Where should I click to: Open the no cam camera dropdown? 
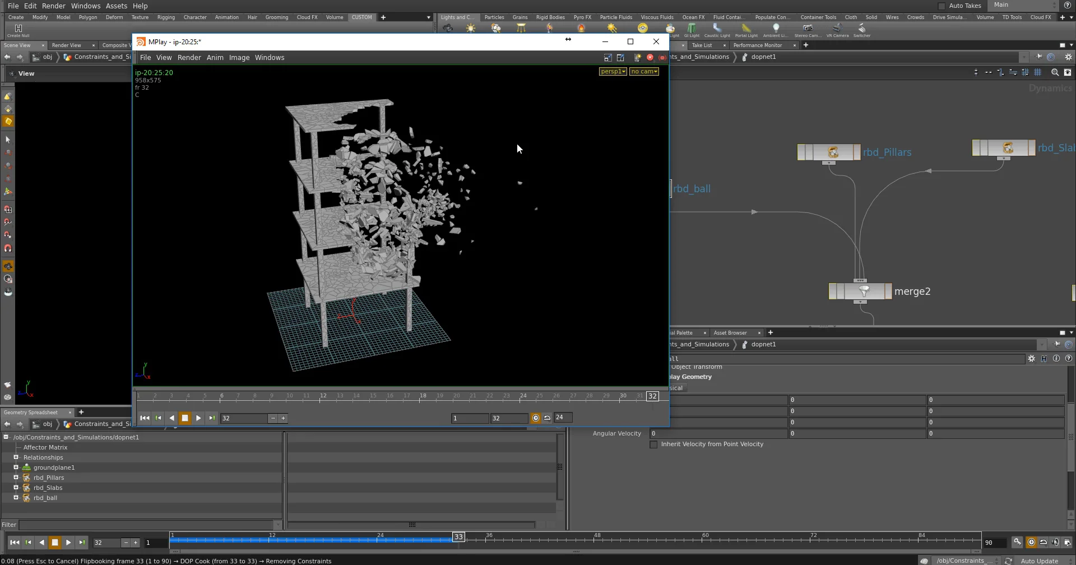pos(643,72)
